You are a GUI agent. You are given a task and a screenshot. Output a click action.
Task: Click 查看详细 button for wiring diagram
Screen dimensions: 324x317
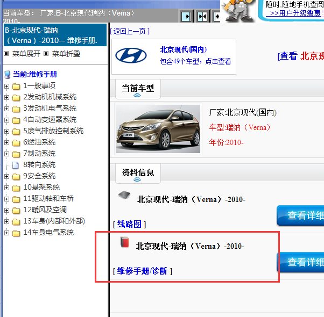tap(300, 215)
